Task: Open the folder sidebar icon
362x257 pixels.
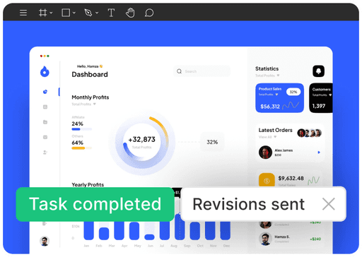Action: pyautogui.click(x=45, y=122)
